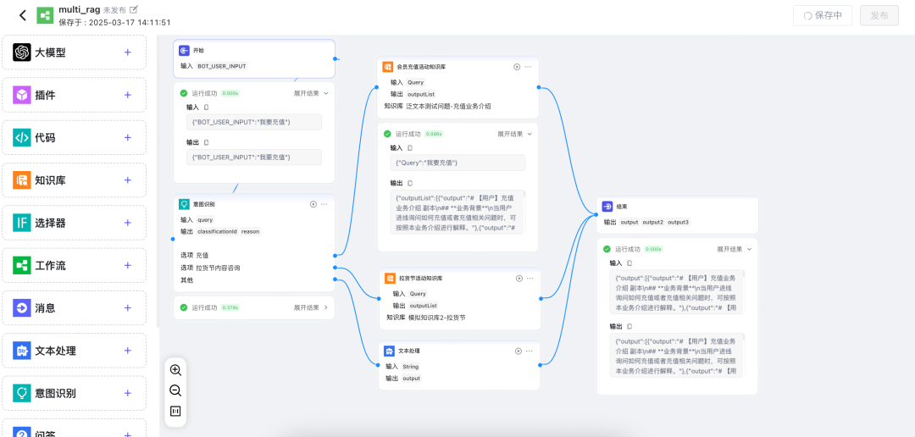The image size is (915, 437).
Task: Add a 选择器 node with plus
Action: click(x=128, y=223)
